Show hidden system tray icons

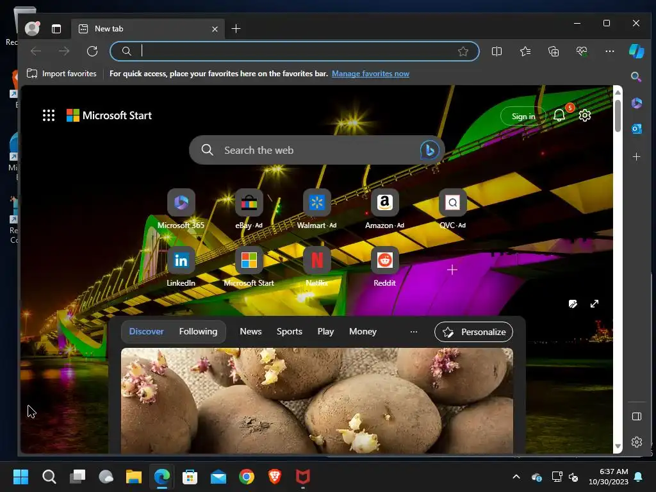tap(516, 477)
